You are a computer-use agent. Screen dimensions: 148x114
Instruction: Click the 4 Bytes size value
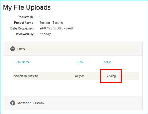80,76
